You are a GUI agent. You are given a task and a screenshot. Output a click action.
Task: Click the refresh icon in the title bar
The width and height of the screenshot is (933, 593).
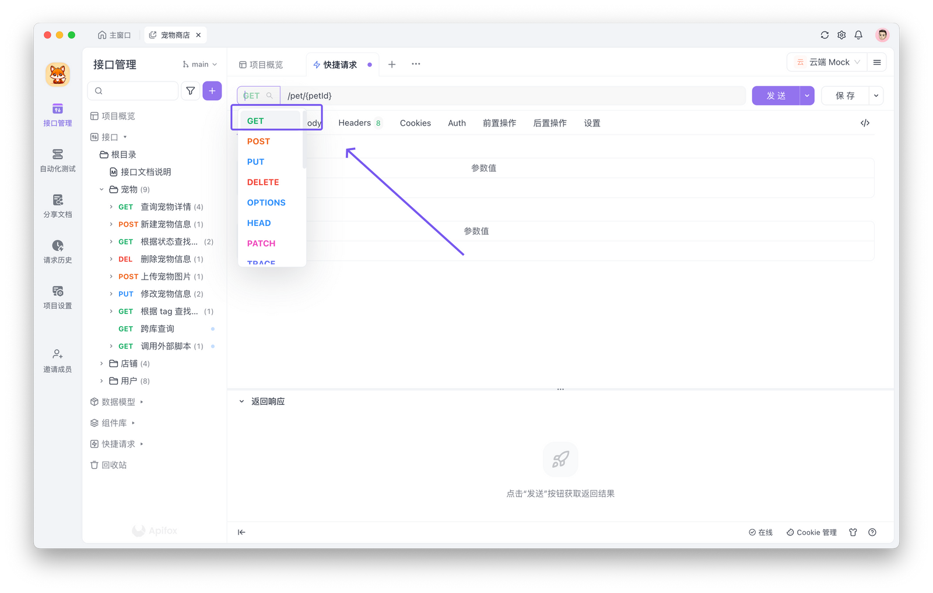(825, 34)
